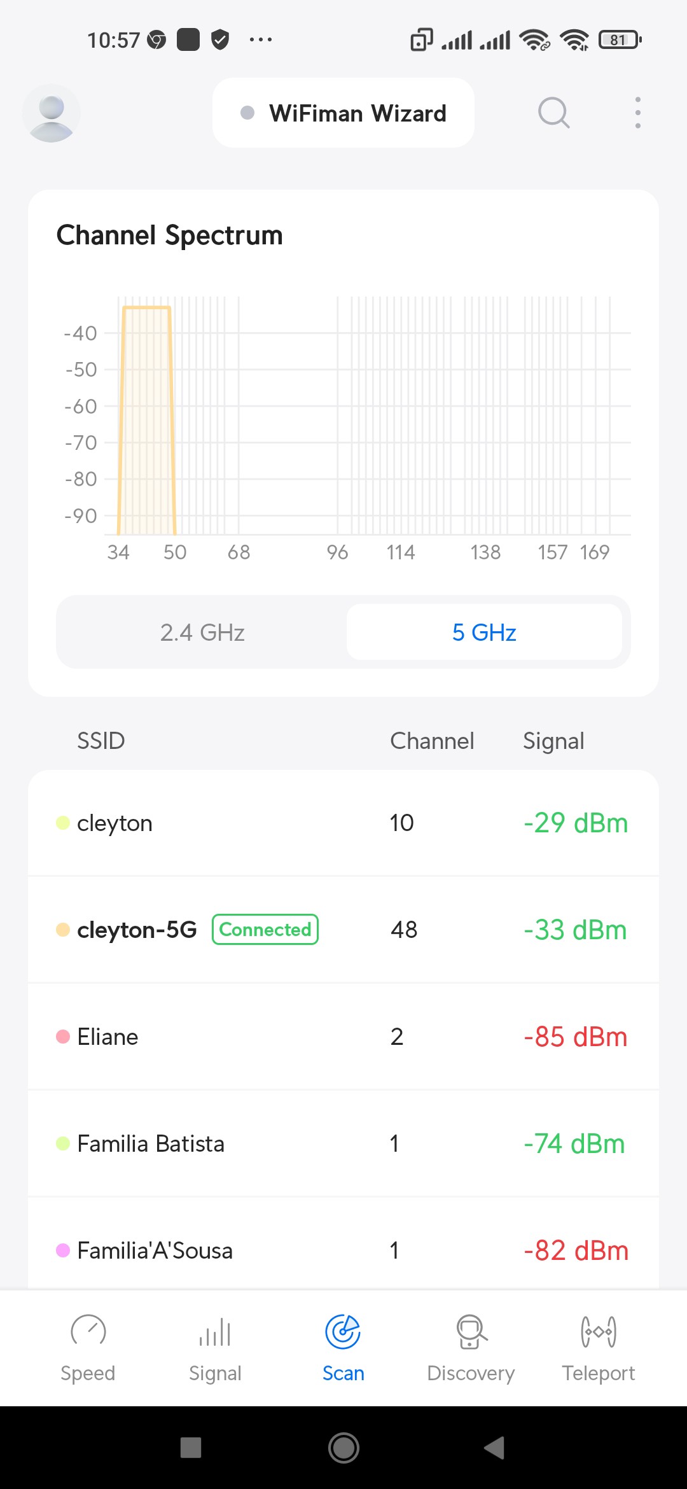Open the user profile avatar
The width and height of the screenshot is (687, 1489).
coord(52,113)
